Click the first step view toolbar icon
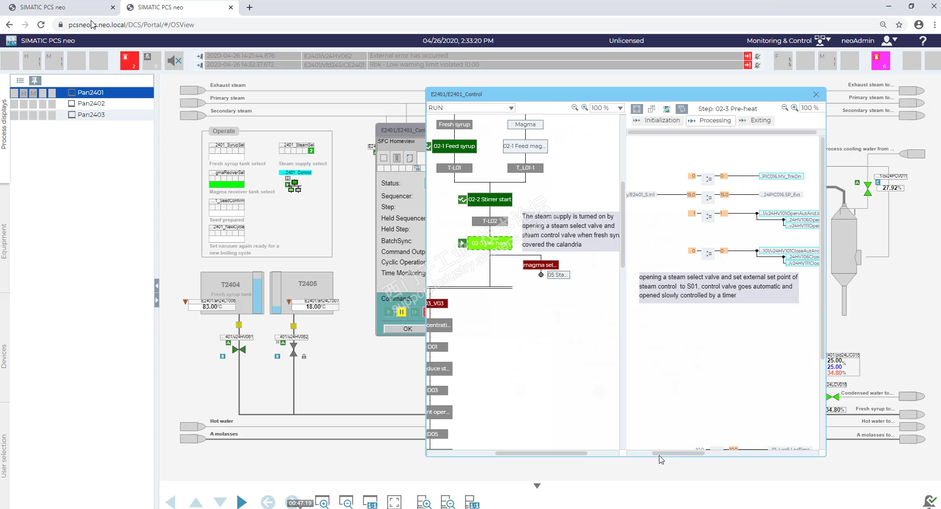The image size is (941, 509). tap(637, 109)
